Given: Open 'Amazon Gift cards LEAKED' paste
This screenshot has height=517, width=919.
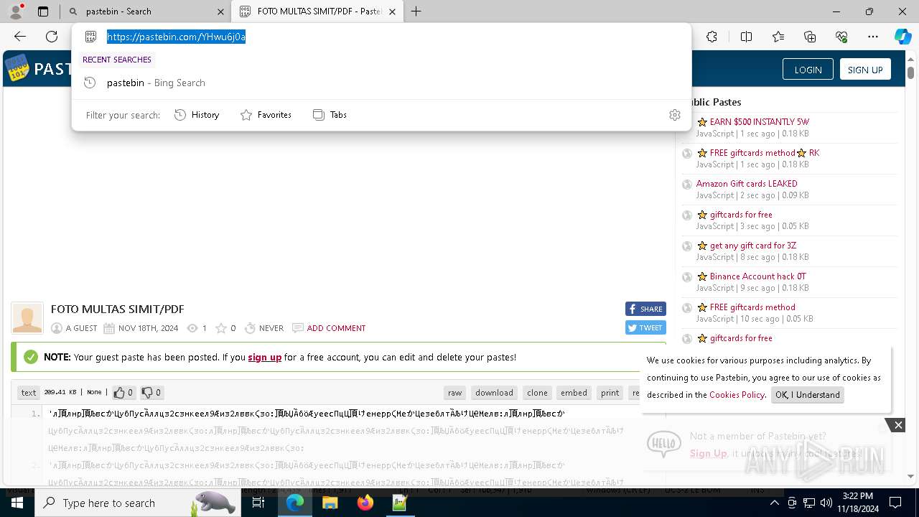Looking at the screenshot, I should [x=747, y=184].
